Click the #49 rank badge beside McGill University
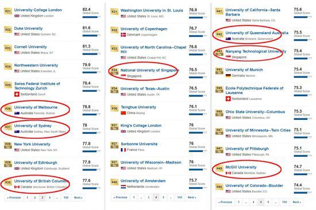Viewport: 316px width, 210px height. (x=219, y=168)
